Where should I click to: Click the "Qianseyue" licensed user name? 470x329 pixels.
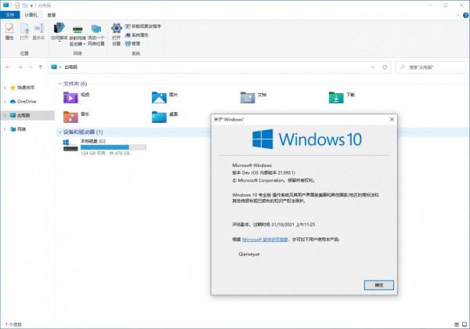[x=249, y=254]
